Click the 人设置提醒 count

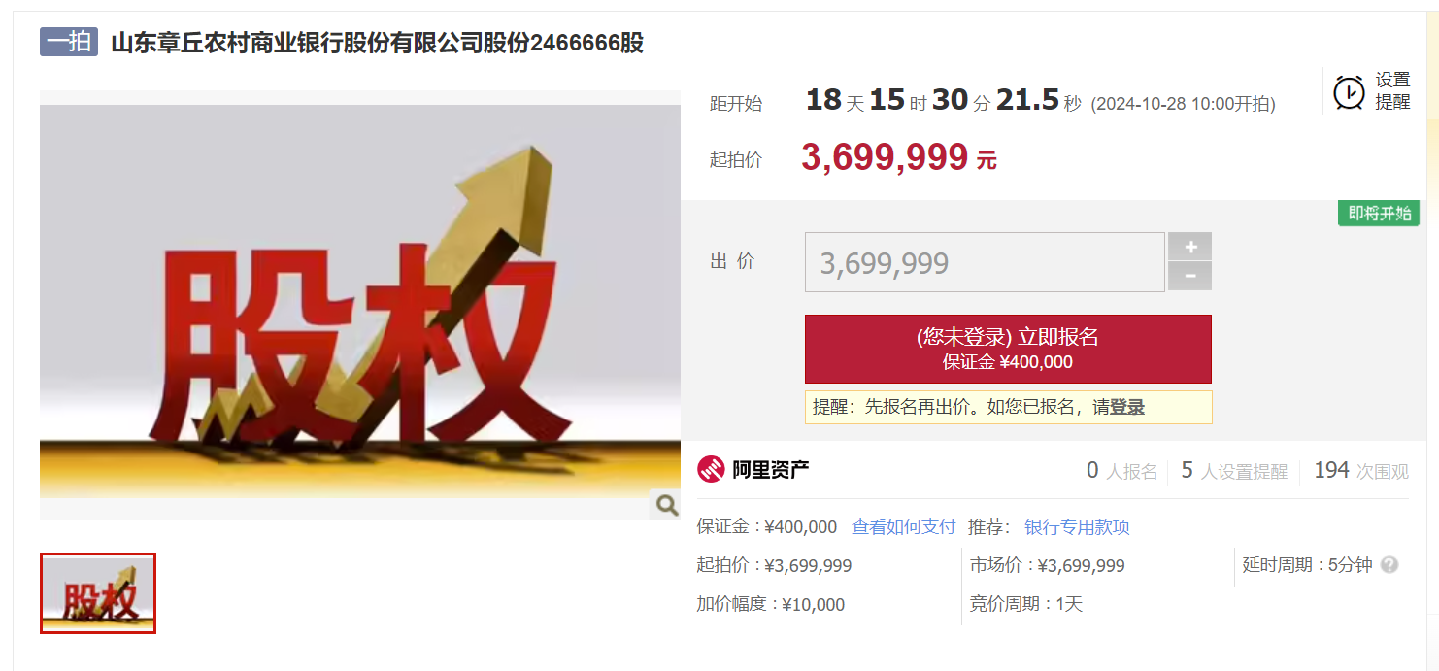pyautogui.click(x=1234, y=471)
